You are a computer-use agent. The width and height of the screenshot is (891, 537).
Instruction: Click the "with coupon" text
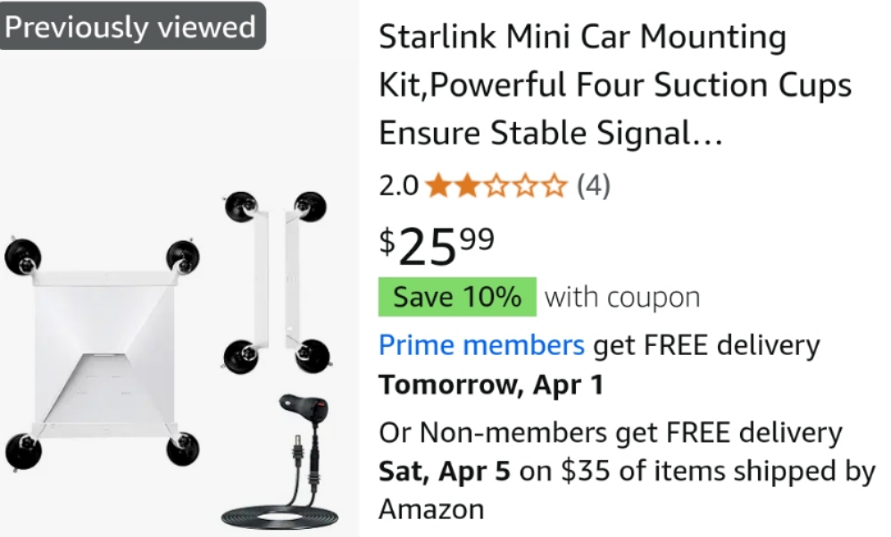click(x=622, y=297)
